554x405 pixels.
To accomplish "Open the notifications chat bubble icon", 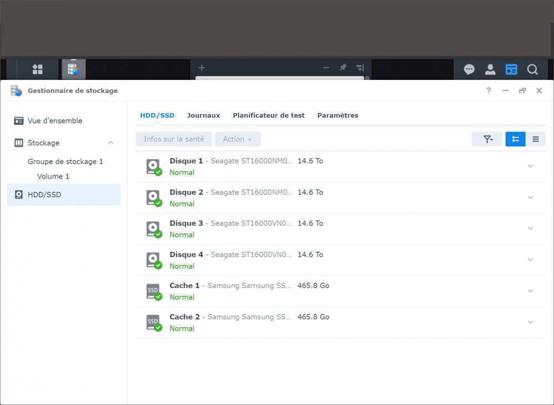I will pos(469,69).
